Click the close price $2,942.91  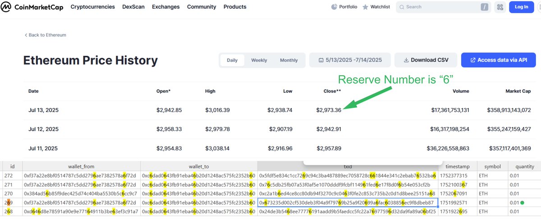coord(329,129)
